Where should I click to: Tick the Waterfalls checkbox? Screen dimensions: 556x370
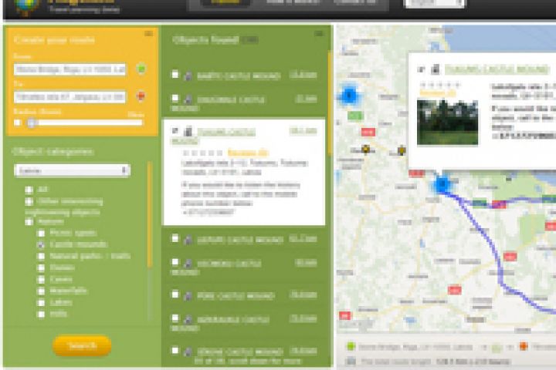pyautogui.click(x=41, y=291)
